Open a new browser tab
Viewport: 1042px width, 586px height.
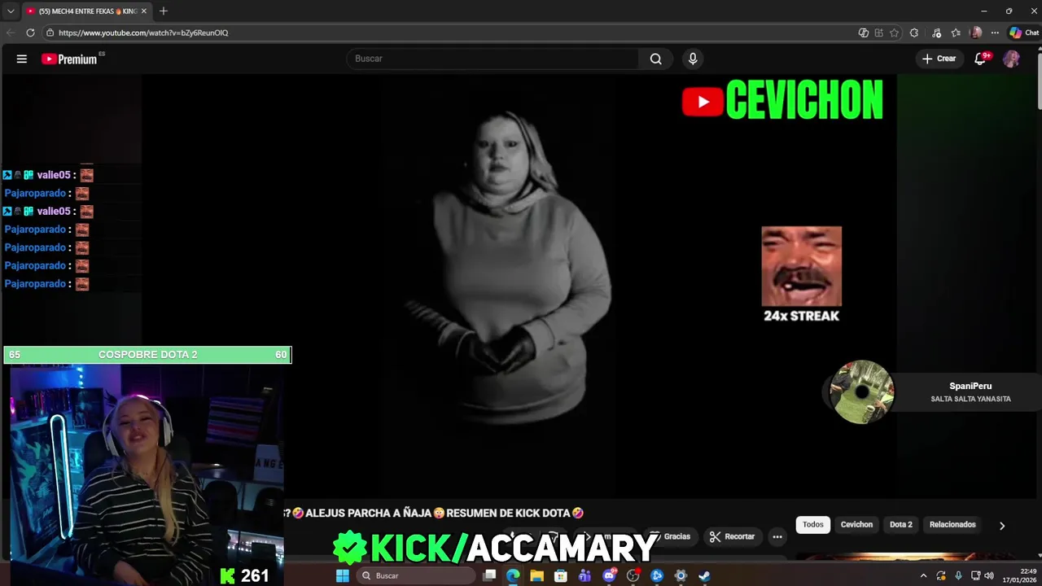pyautogui.click(x=164, y=11)
